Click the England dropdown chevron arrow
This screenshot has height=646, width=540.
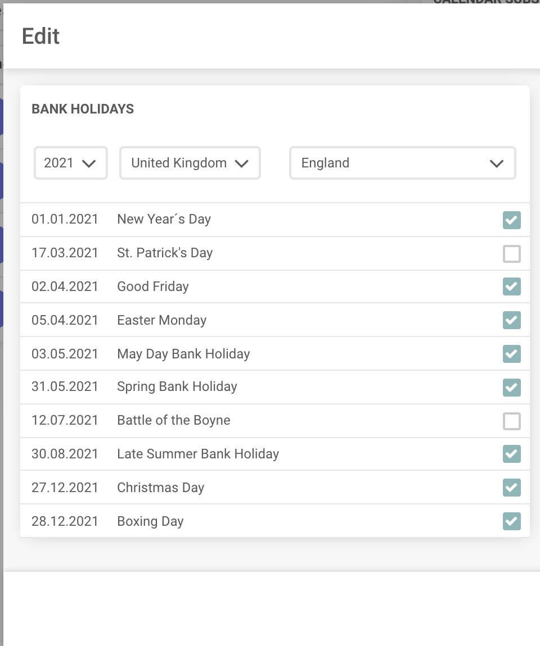click(x=496, y=163)
